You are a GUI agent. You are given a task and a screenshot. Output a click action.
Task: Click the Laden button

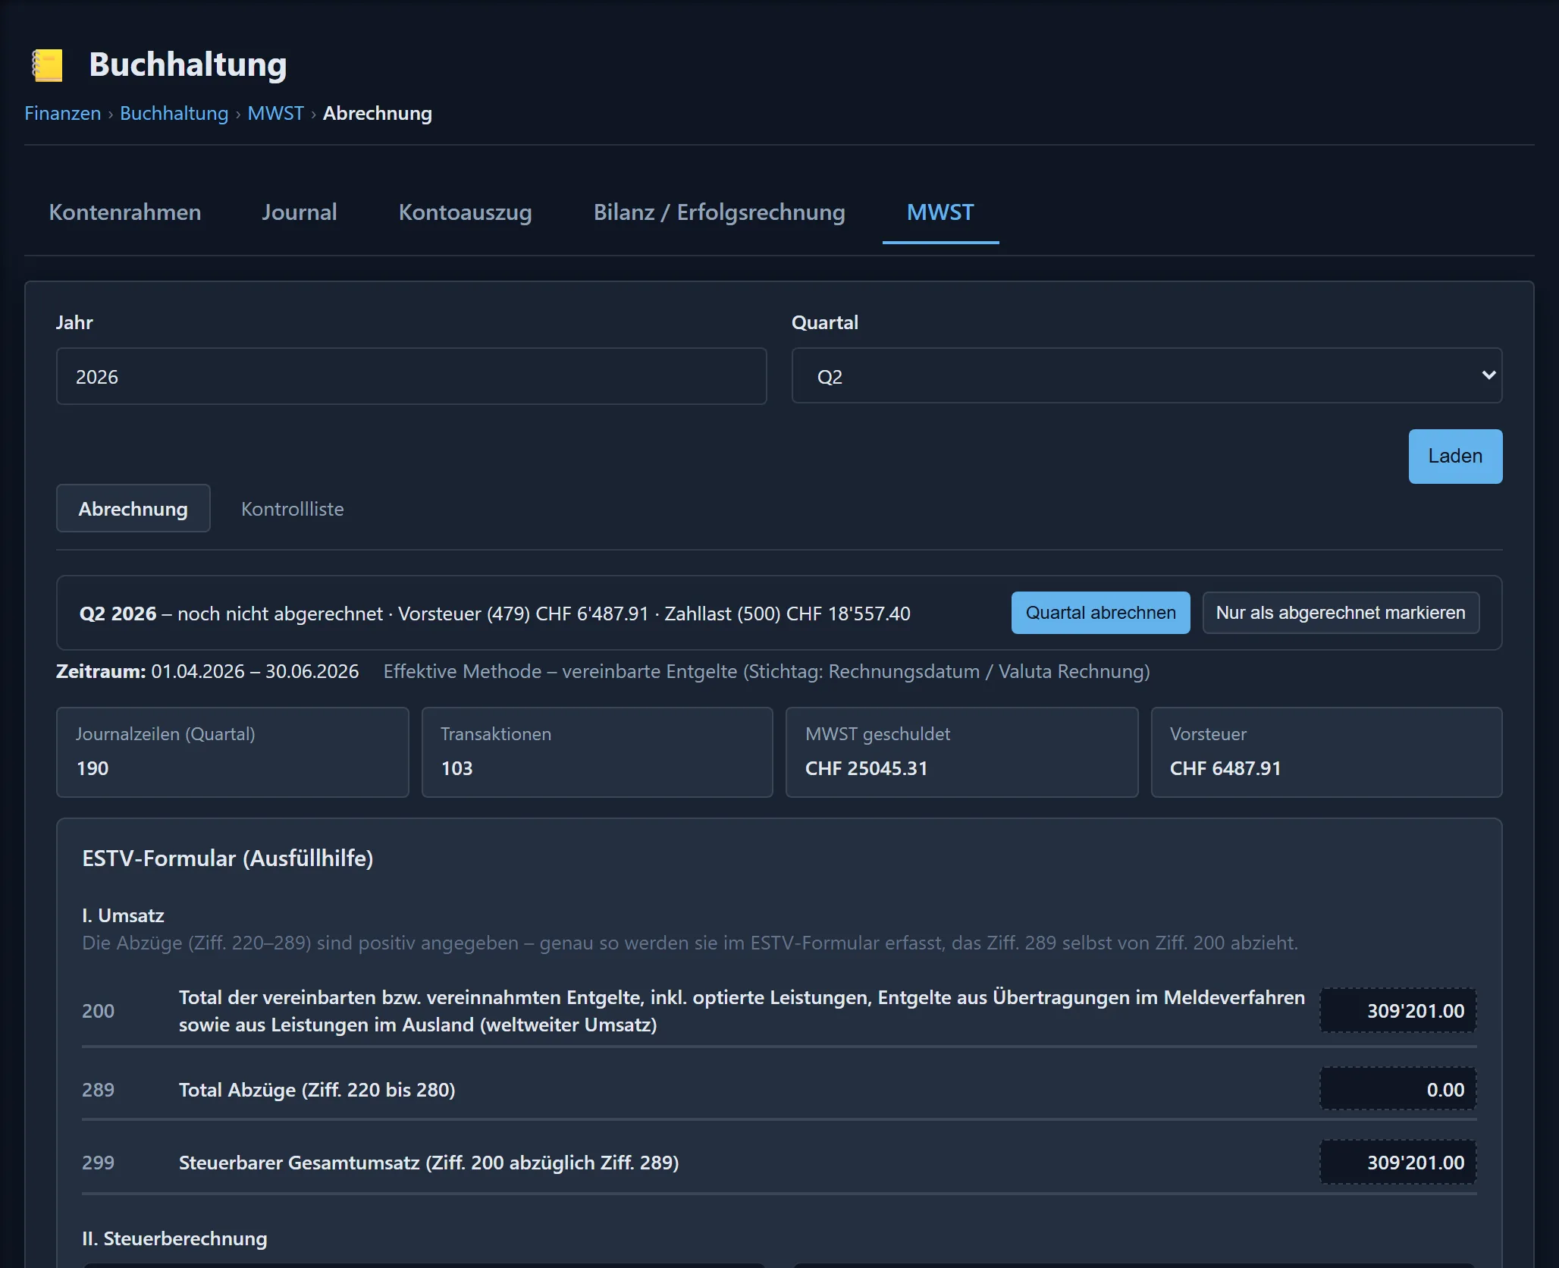pos(1455,457)
